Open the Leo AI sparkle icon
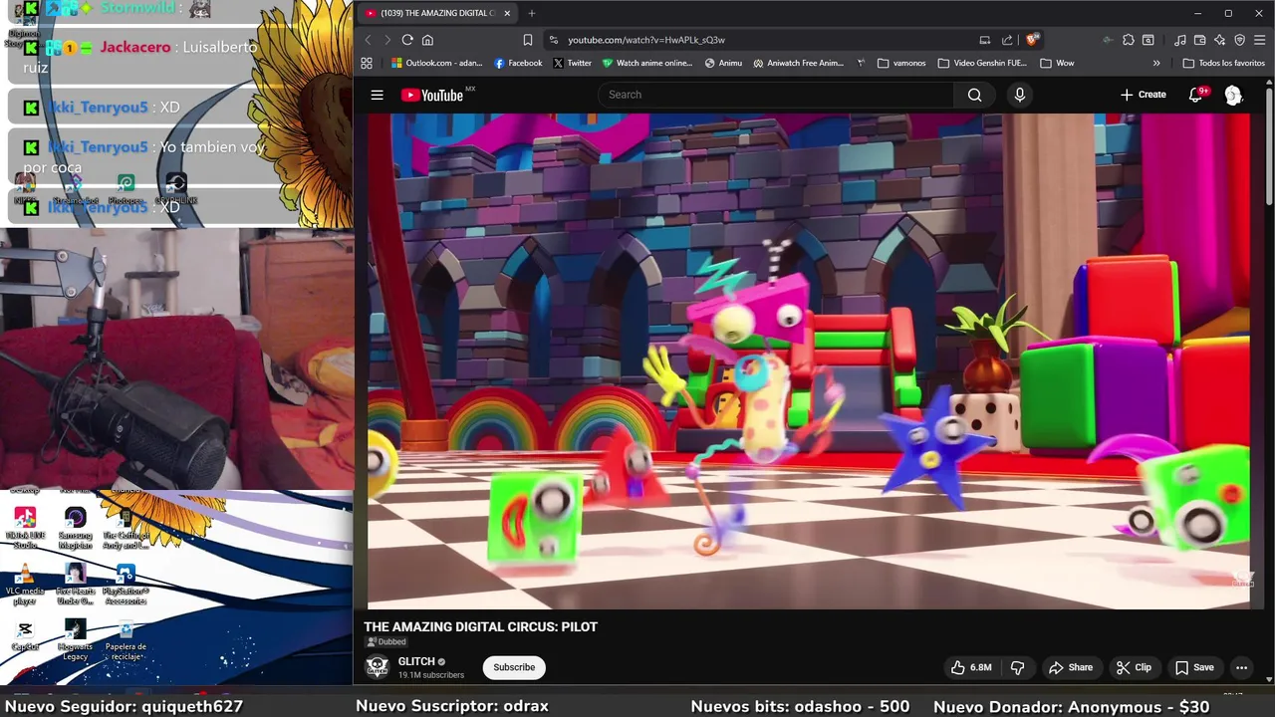The width and height of the screenshot is (1275, 717). tap(1220, 40)
